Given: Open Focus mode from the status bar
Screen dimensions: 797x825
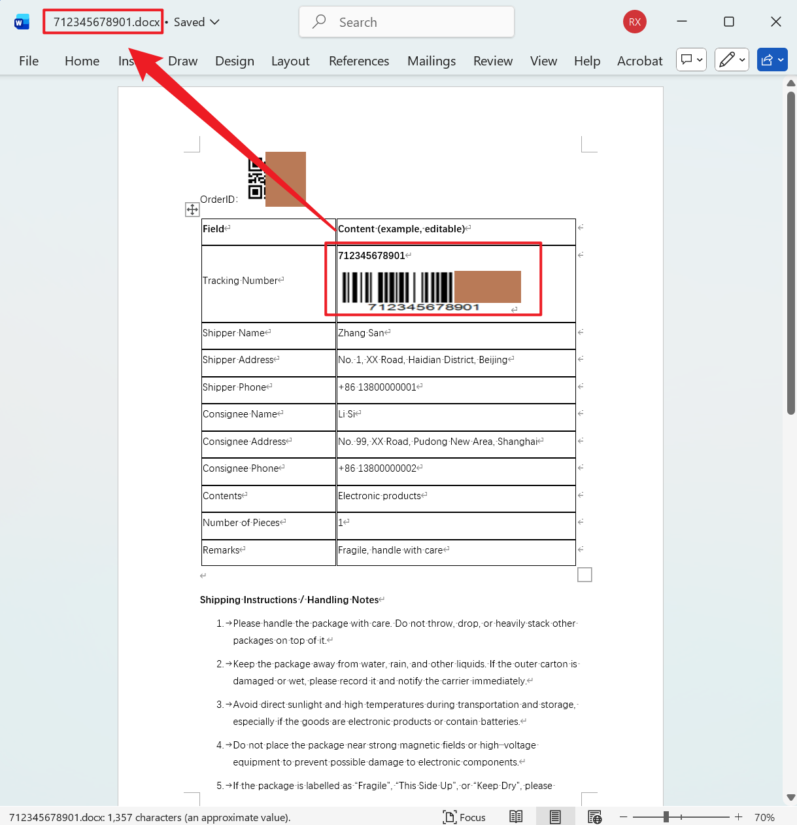Looking at the screenshot, I should point(464,816).
